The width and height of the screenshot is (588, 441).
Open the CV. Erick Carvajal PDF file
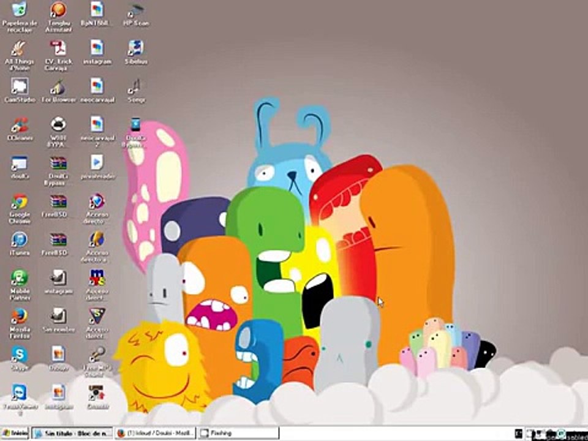click(59, 55)
